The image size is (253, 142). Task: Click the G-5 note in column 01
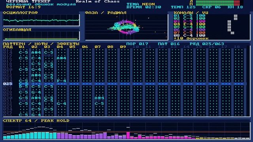23,98
